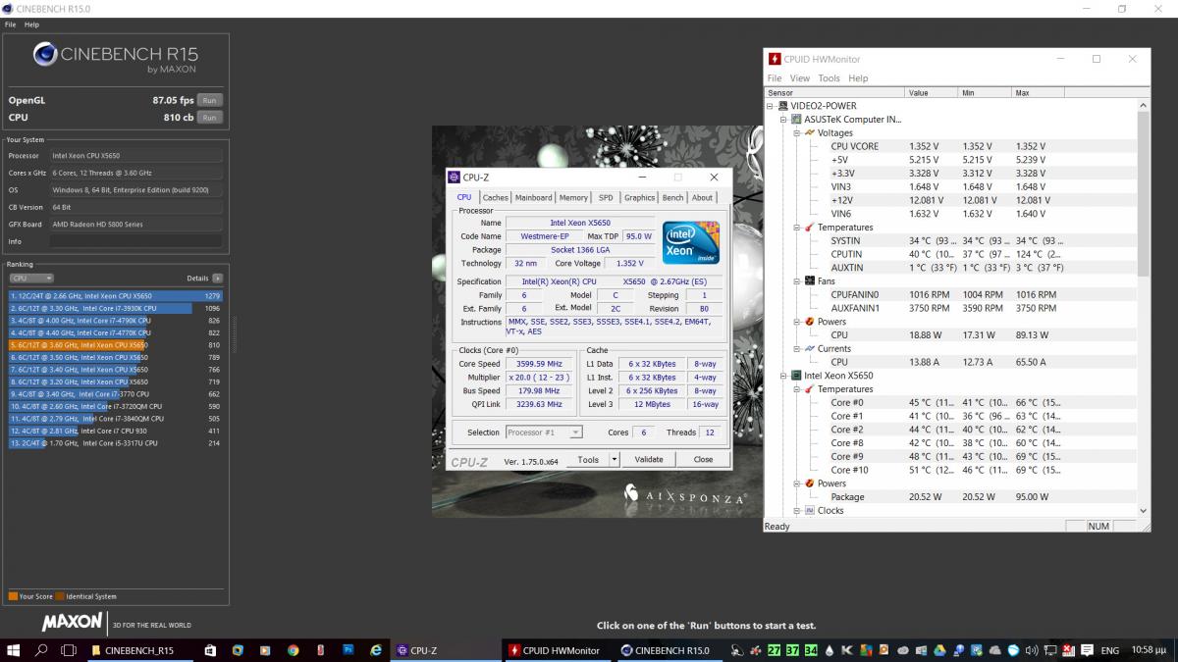Select the CPUFANIN0 row in HWMonitor
This screenshot has width=1178, height=662.
(951, 294)
